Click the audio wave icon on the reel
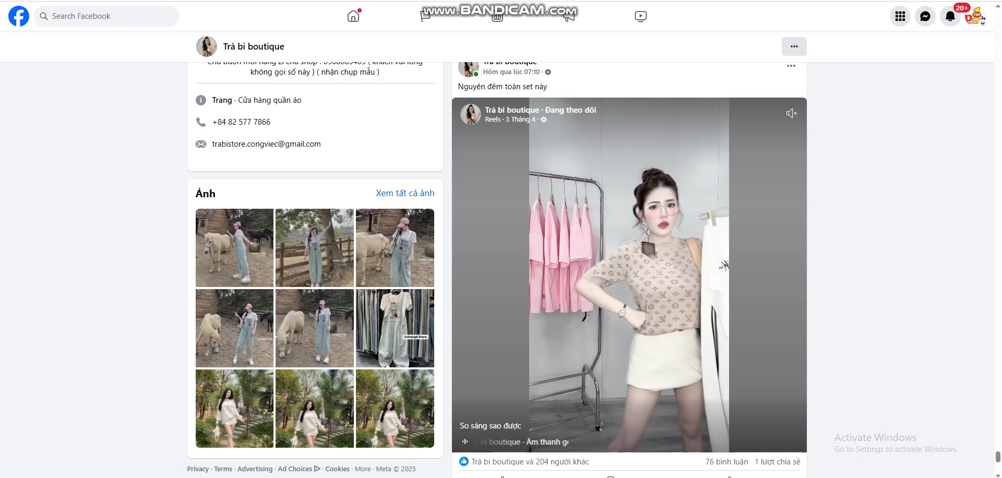This screenshot has width=1002, height=478. click(x=465, y=442)
